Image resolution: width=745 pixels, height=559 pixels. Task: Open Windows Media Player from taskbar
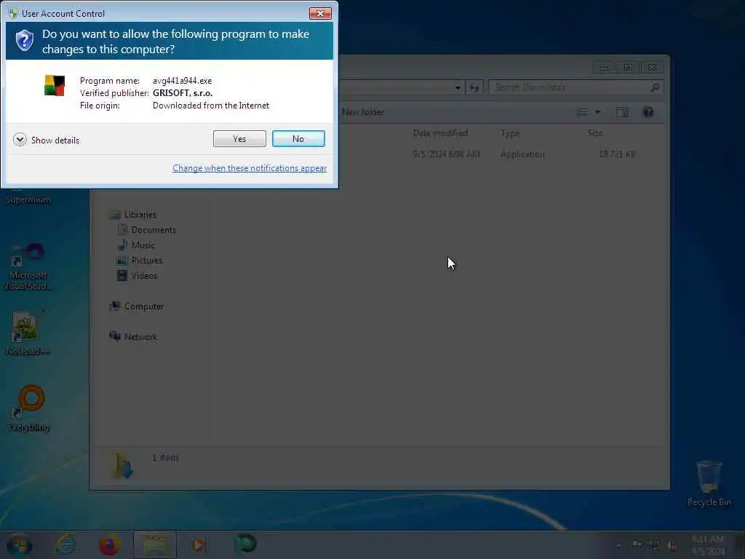(x=199, y=544)
